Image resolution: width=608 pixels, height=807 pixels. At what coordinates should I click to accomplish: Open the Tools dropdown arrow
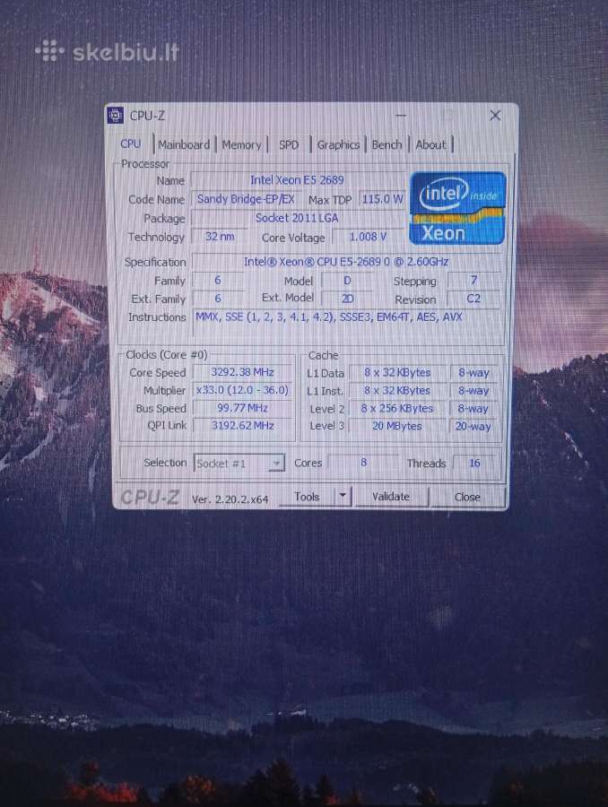click(343, 497)
